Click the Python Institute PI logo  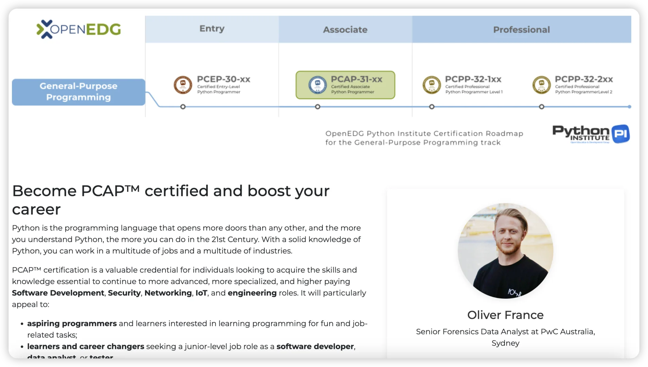tap(591, 134)
